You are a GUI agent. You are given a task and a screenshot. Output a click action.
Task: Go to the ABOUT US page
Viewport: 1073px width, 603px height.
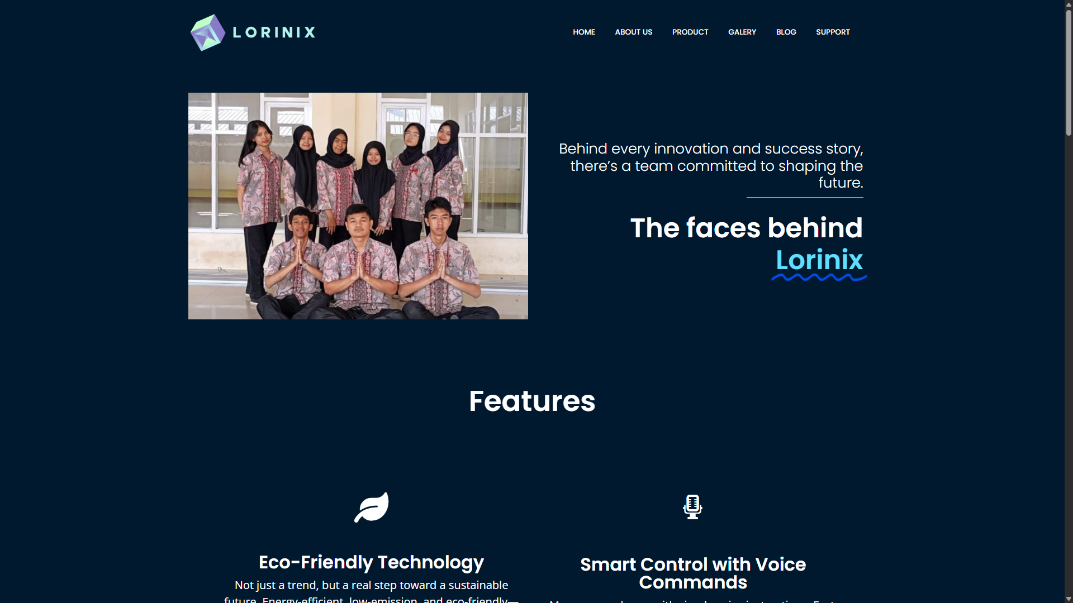pos(634,32)
